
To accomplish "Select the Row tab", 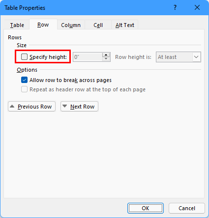I will tap(43, 25).
